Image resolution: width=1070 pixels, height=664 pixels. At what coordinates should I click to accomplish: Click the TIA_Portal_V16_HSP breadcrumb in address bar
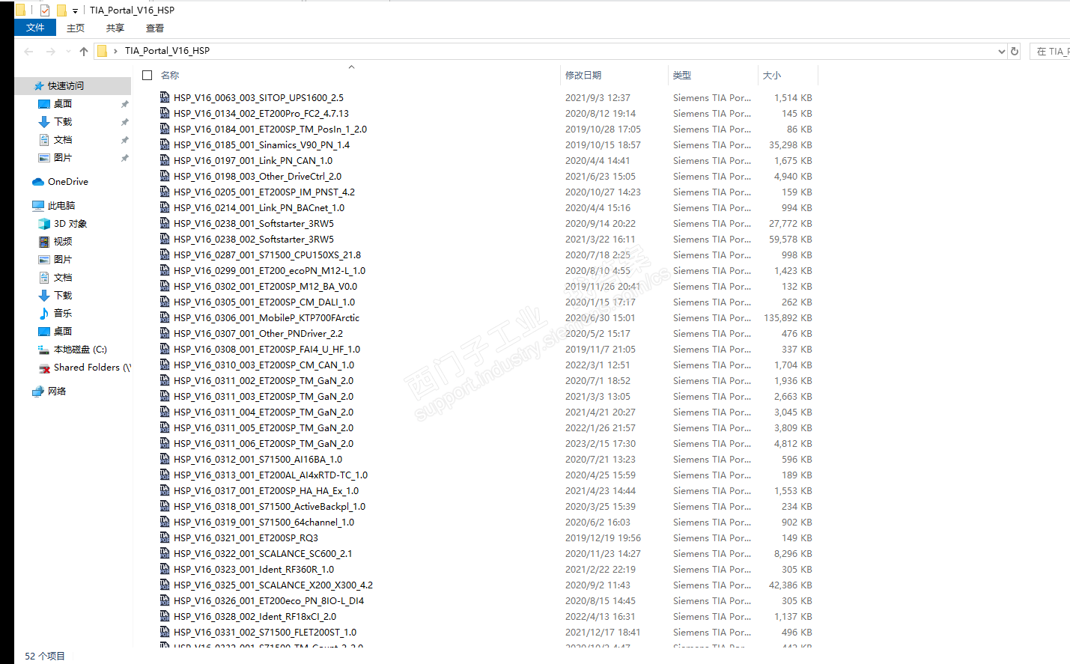[x=167, y=51]
